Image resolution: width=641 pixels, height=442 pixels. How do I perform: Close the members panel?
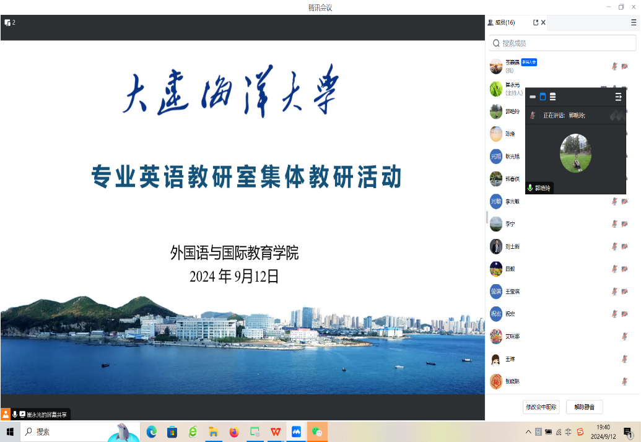(544, 23)
